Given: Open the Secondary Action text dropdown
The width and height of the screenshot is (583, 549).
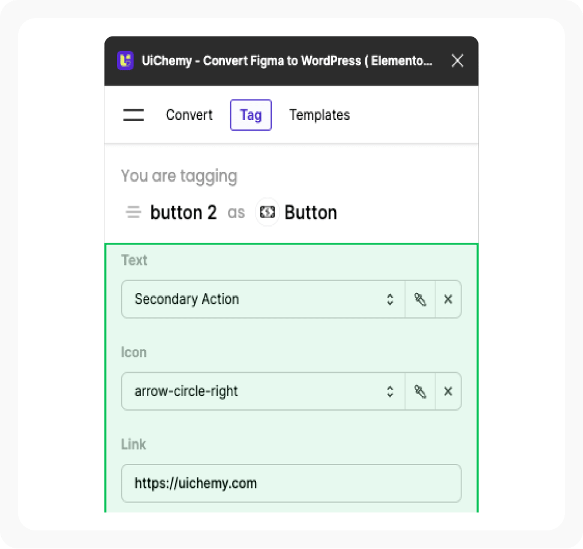Looking at the screenshot, I should click(263, 299).
